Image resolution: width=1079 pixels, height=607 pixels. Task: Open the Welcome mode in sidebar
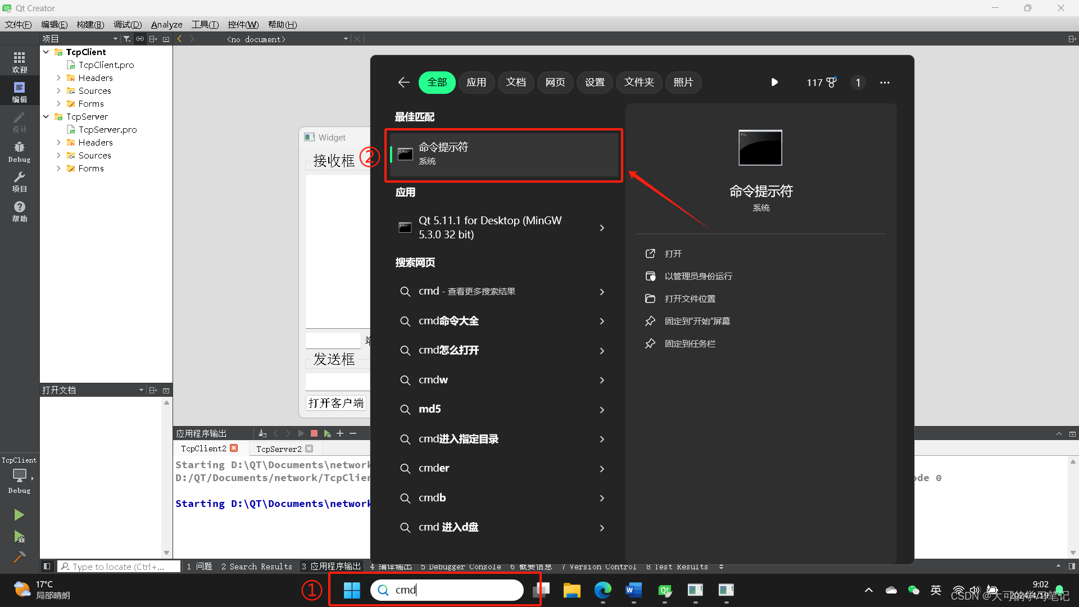tap(19, 62)
